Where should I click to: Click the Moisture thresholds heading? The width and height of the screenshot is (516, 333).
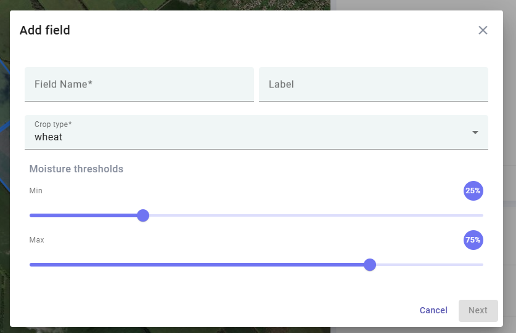pos(76,169)
